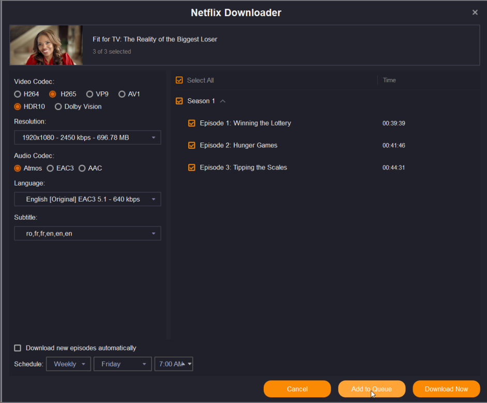Uncheck Episode 1: Winning the Lottery

click(192, 123)
